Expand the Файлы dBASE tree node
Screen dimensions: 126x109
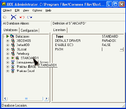pos(8,67)
